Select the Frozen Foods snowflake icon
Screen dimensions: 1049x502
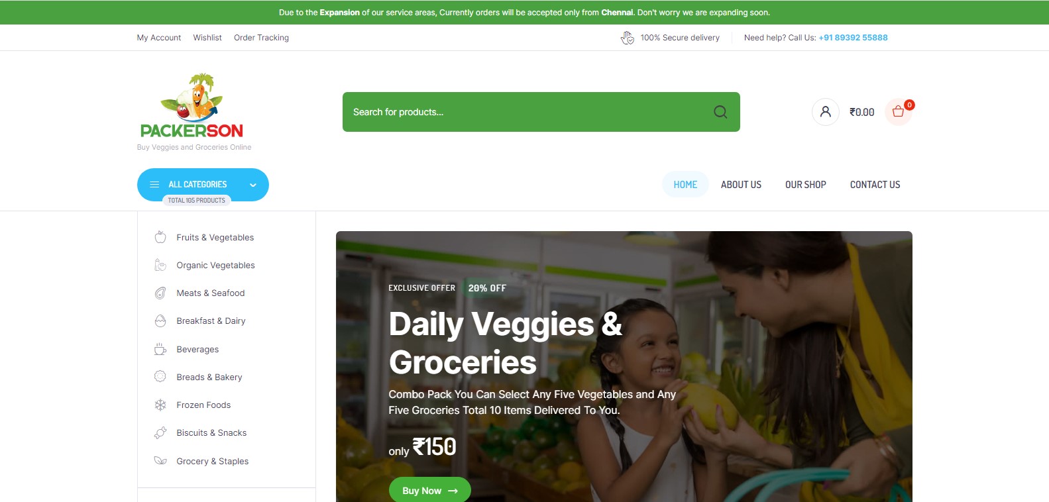tap(160, 405)
